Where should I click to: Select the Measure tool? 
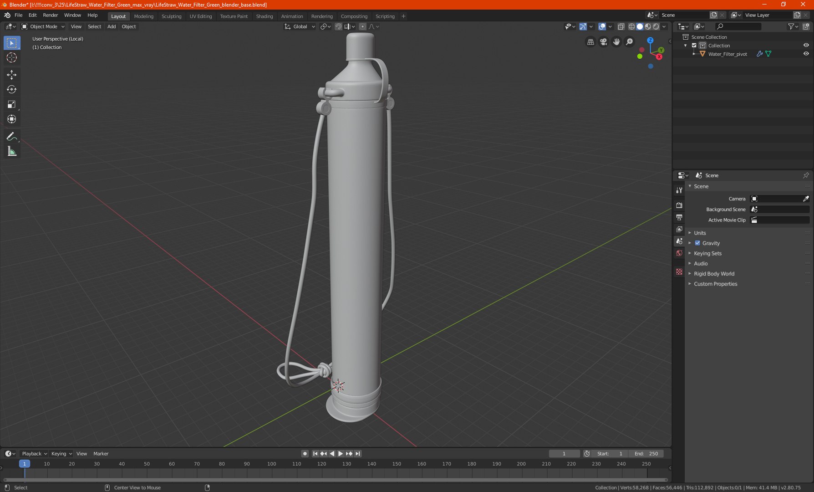(x=12, y=152)
